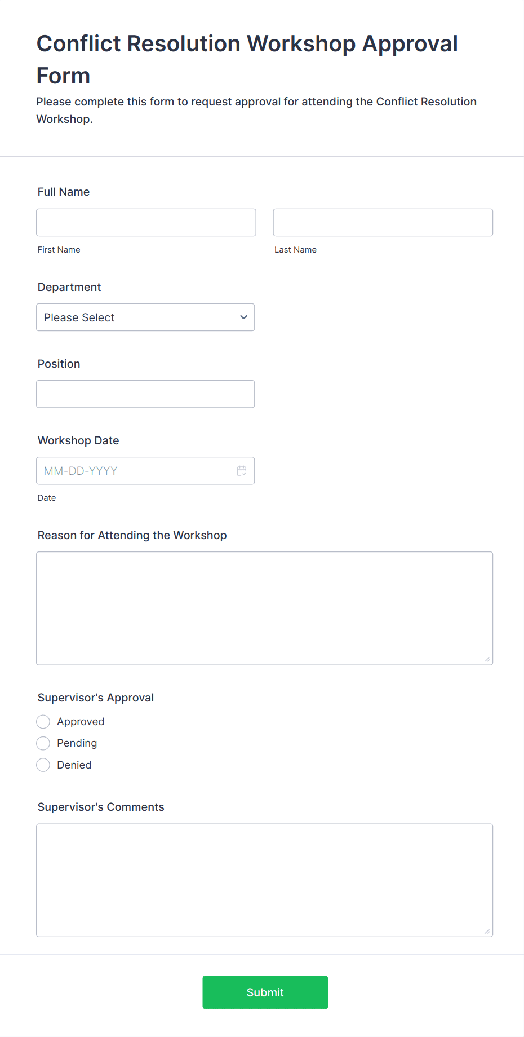Click the Position text field
Screen dimensions: 524x1037
tap(145, 394)
